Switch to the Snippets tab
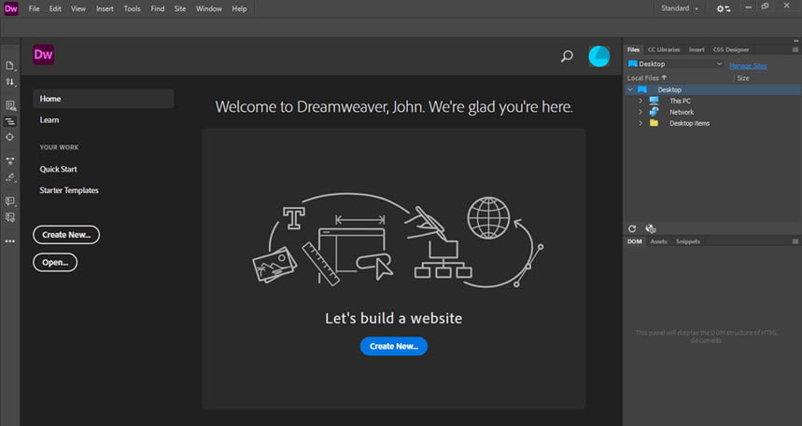This screenshot has width=802, height=426. [x=688, y=241]
